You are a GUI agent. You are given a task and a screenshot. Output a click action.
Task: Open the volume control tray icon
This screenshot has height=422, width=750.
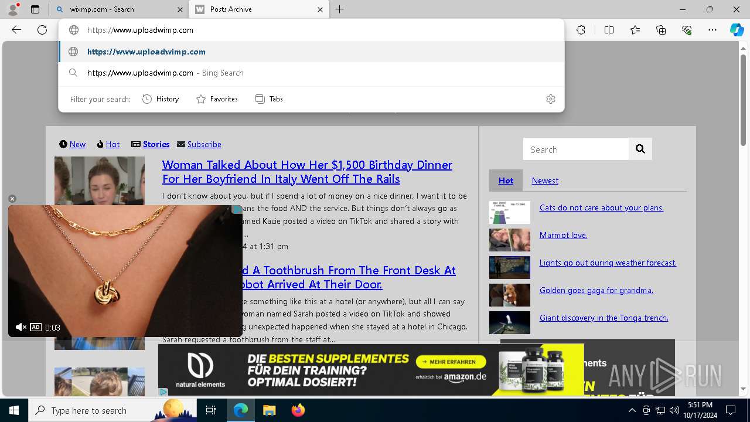(674, 410)
